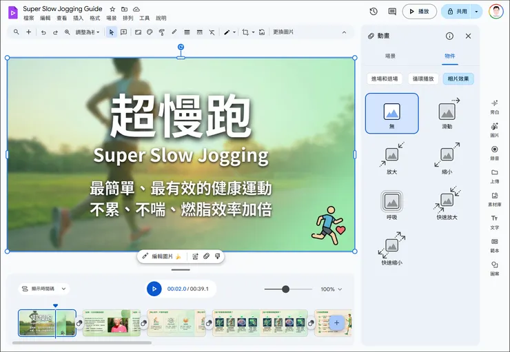
Task: Click the border dash style icon
Action: tap(199, 32)
